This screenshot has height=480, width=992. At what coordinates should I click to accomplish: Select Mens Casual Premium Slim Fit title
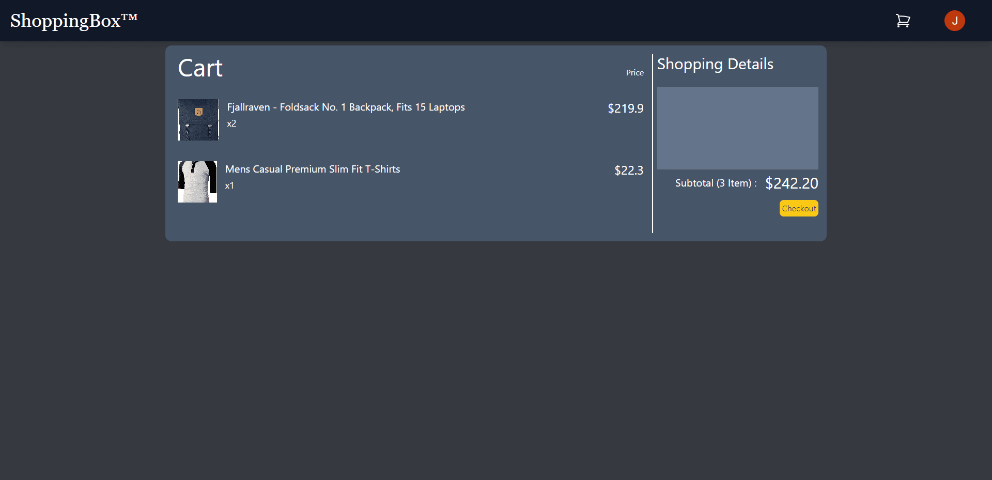coord(313,169)
